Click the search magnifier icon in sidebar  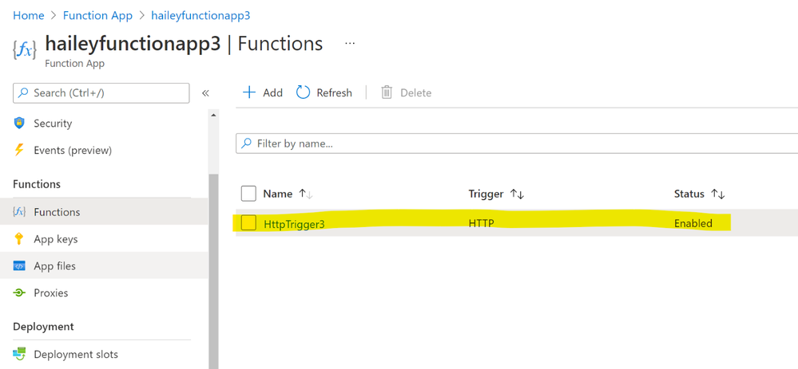tap(23, 93)
